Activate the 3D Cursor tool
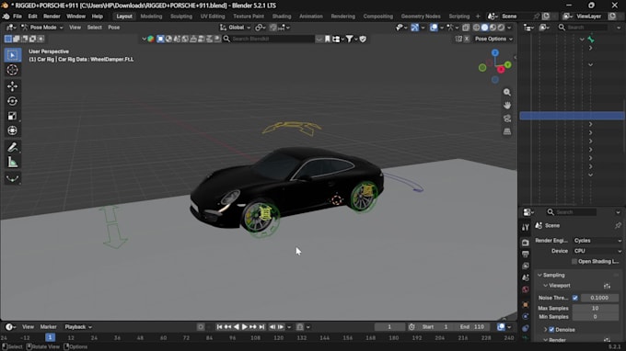 pyautogui.click(x=12, y=70)
